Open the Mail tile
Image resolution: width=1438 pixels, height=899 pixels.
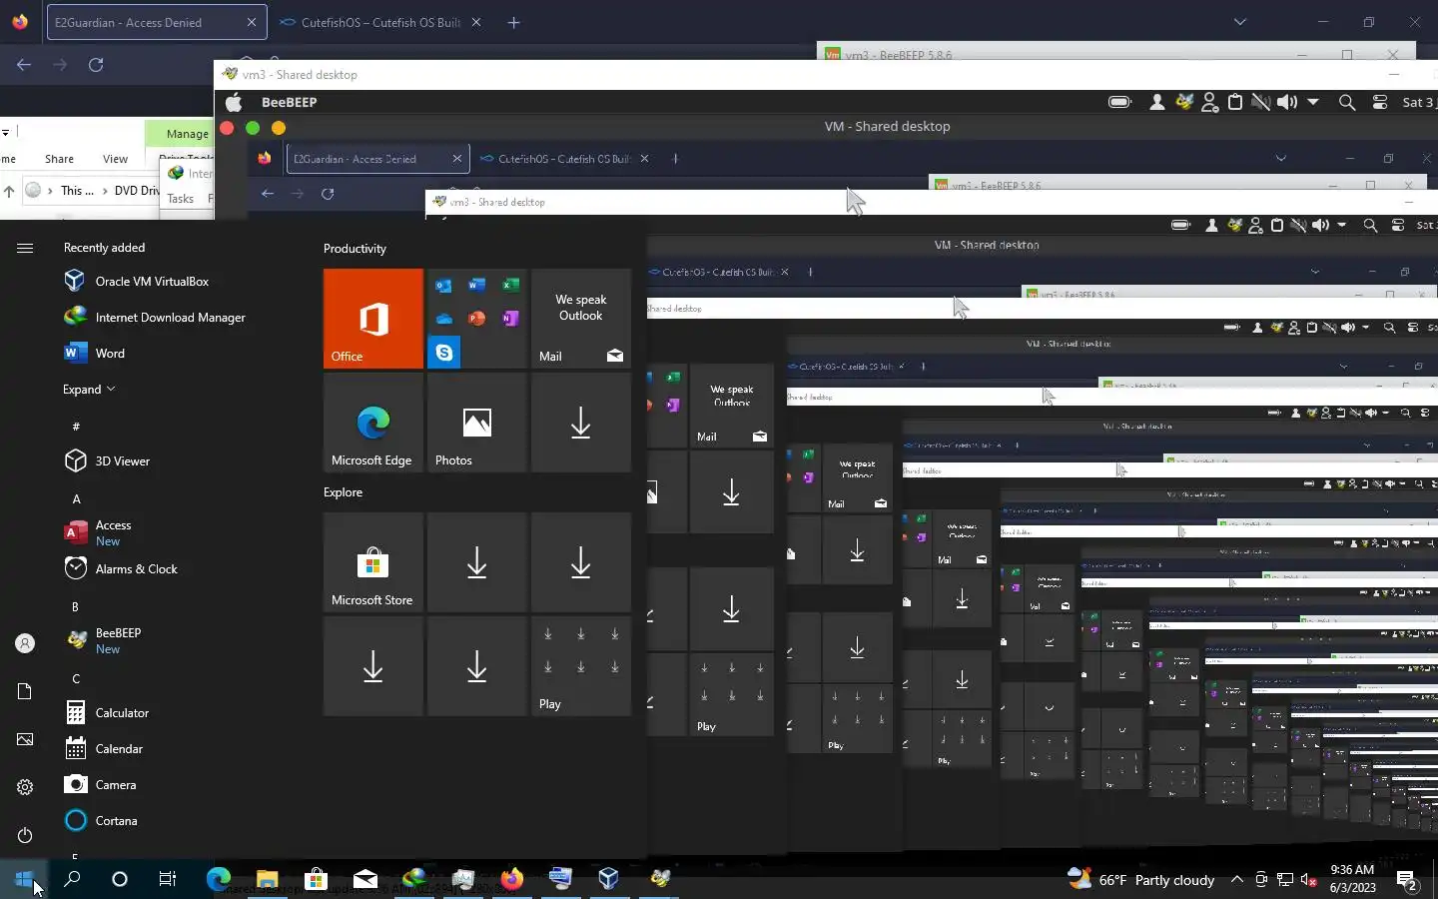tap(581, 319)
